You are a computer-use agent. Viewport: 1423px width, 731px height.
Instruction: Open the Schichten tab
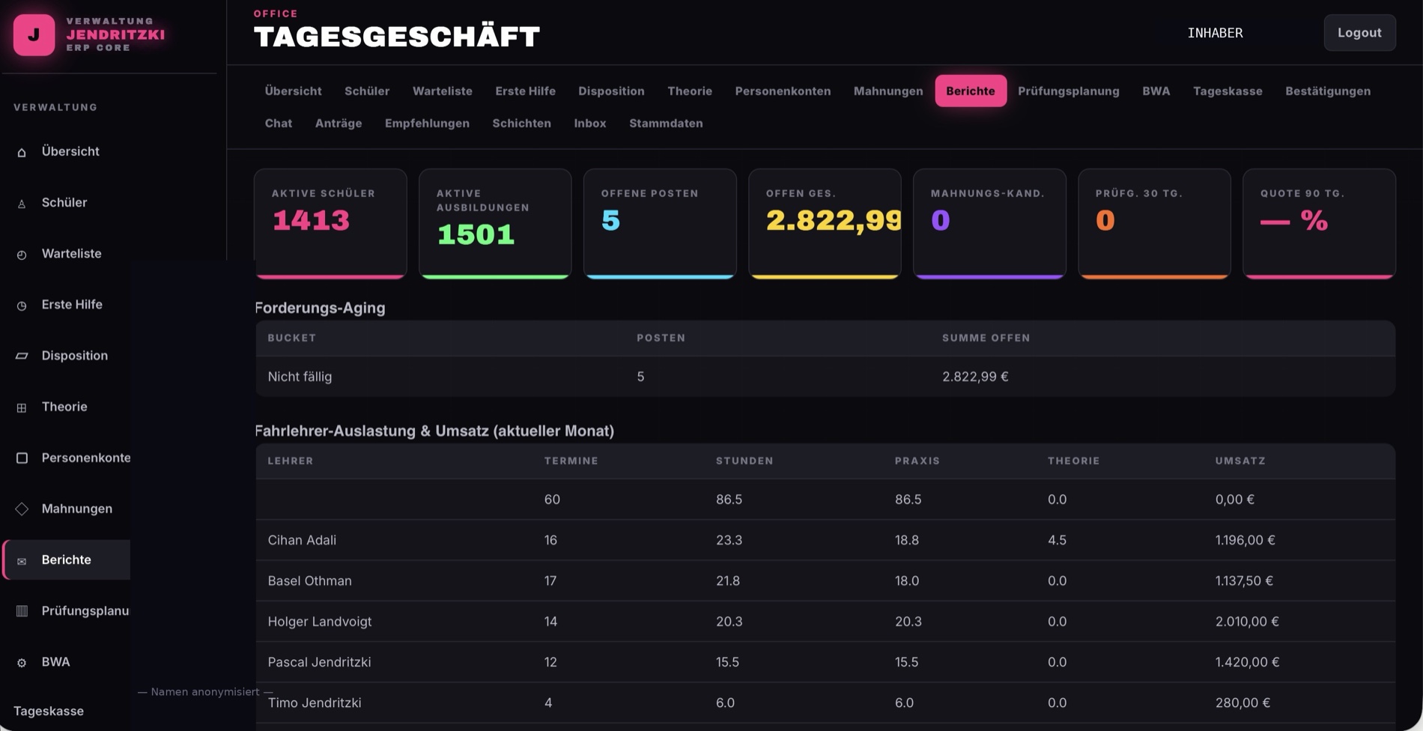point(521,123)
